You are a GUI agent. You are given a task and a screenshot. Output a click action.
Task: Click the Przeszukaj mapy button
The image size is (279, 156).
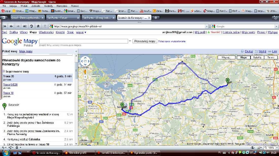click(145, 41)
